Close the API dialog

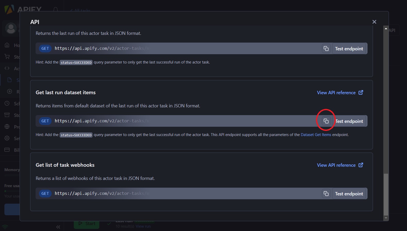(x=374, y=22)
